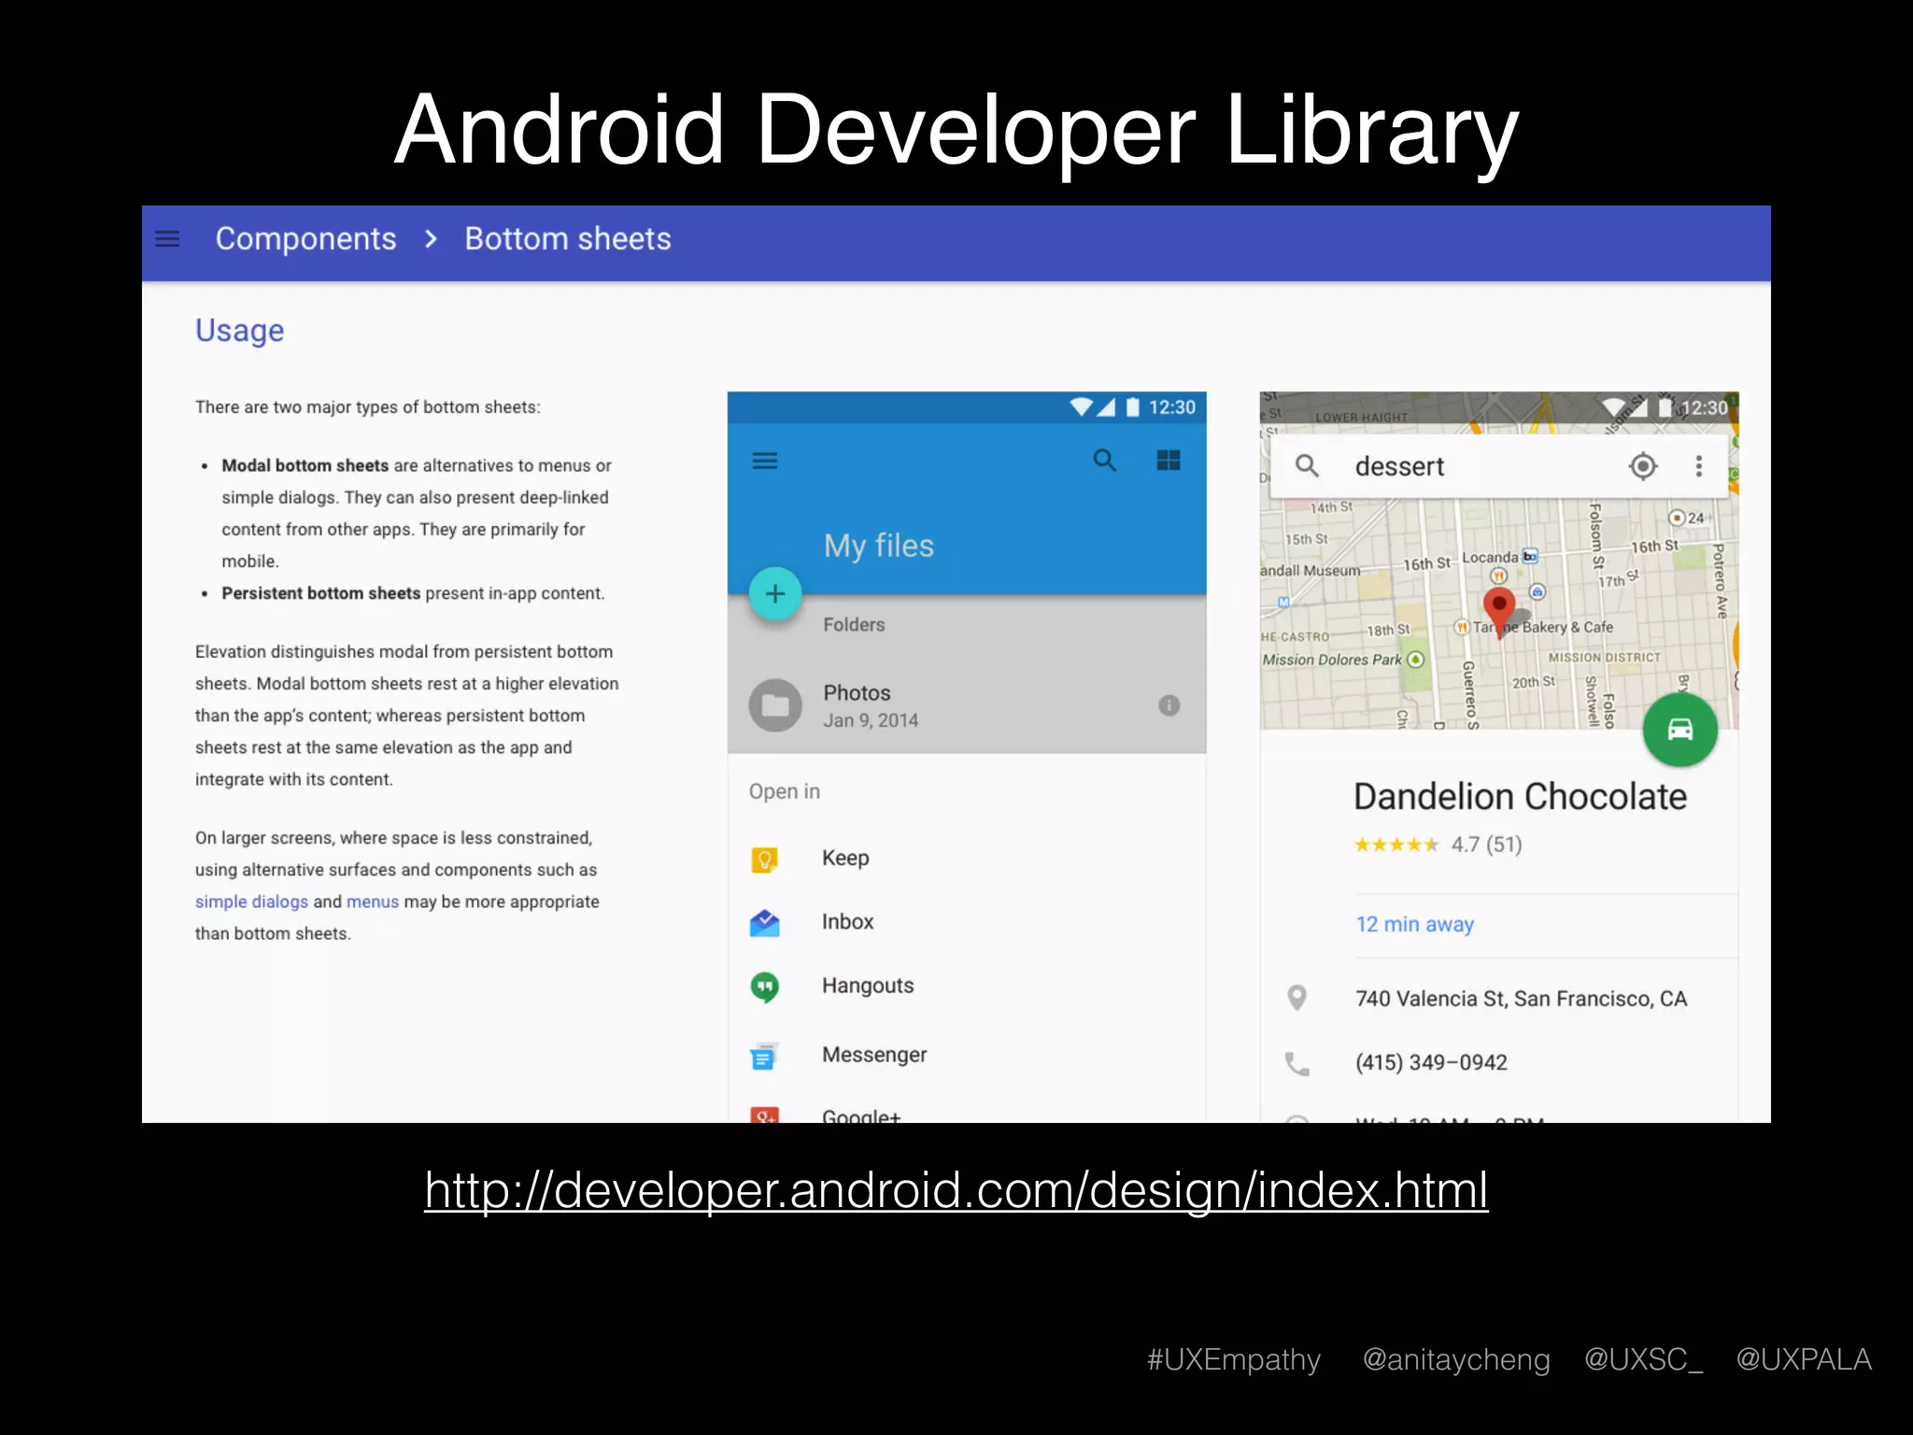This screenshot has height=1435, width=1913.
Task: Open the three-dot overflow menu on map
Action: [1698, 465]
